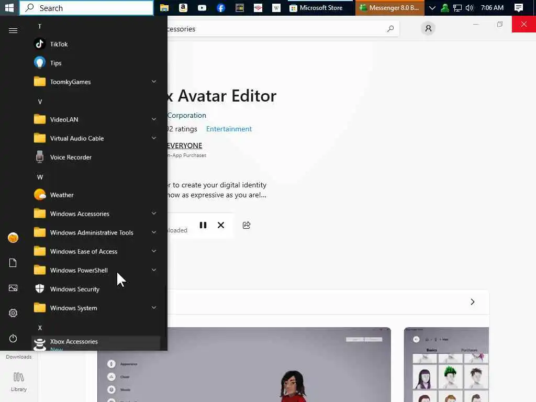This screenshot has width=536, height=402.
Task: Open the Weather app
Action: tap(96, 195)
